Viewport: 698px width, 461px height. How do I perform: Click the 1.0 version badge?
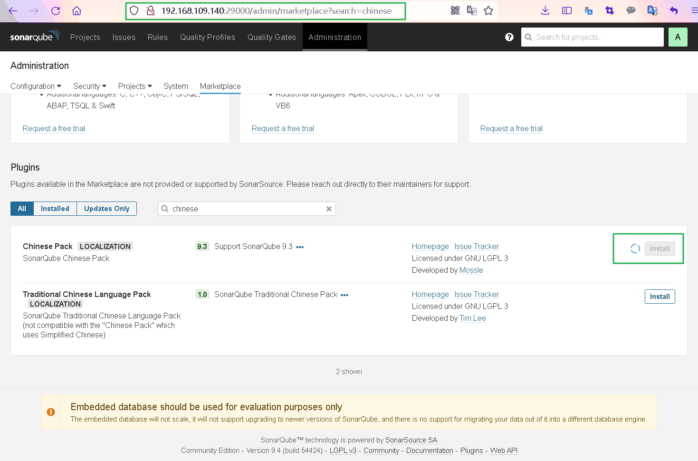pos(202,294)
